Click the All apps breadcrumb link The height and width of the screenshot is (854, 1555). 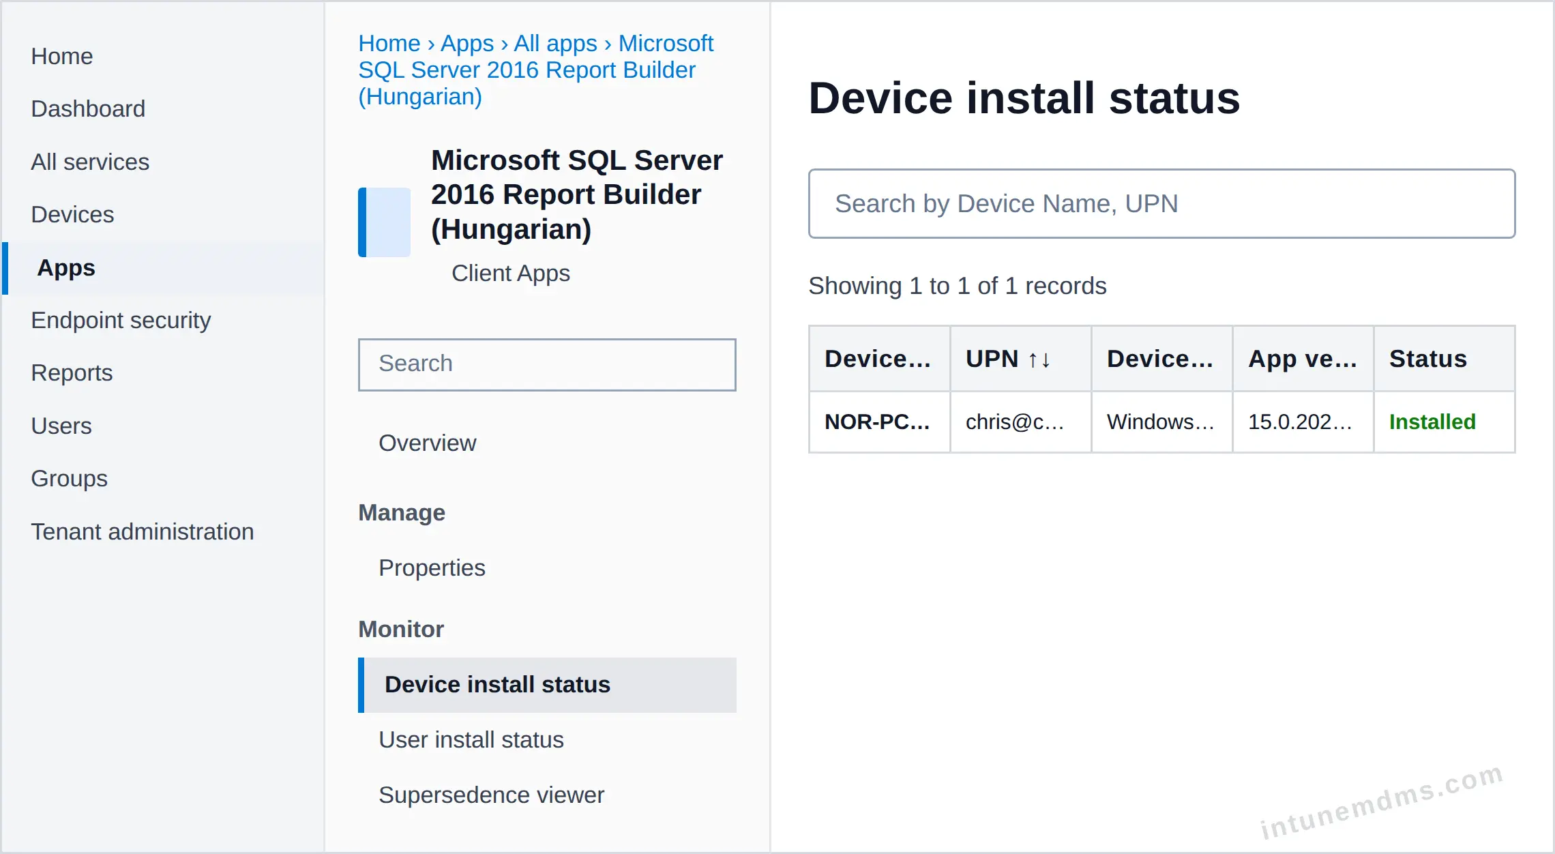[x=555, y=43]
